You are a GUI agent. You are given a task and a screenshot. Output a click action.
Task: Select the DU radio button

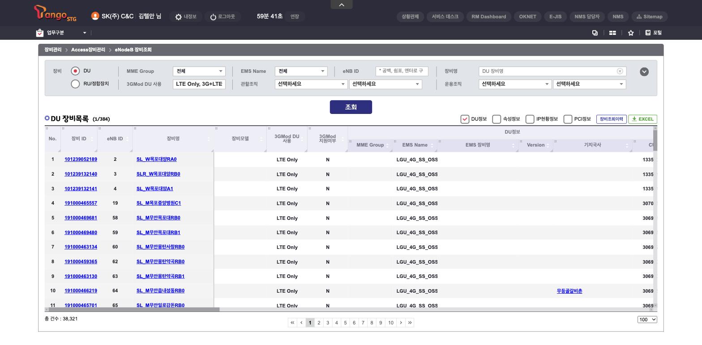[75, 71]
